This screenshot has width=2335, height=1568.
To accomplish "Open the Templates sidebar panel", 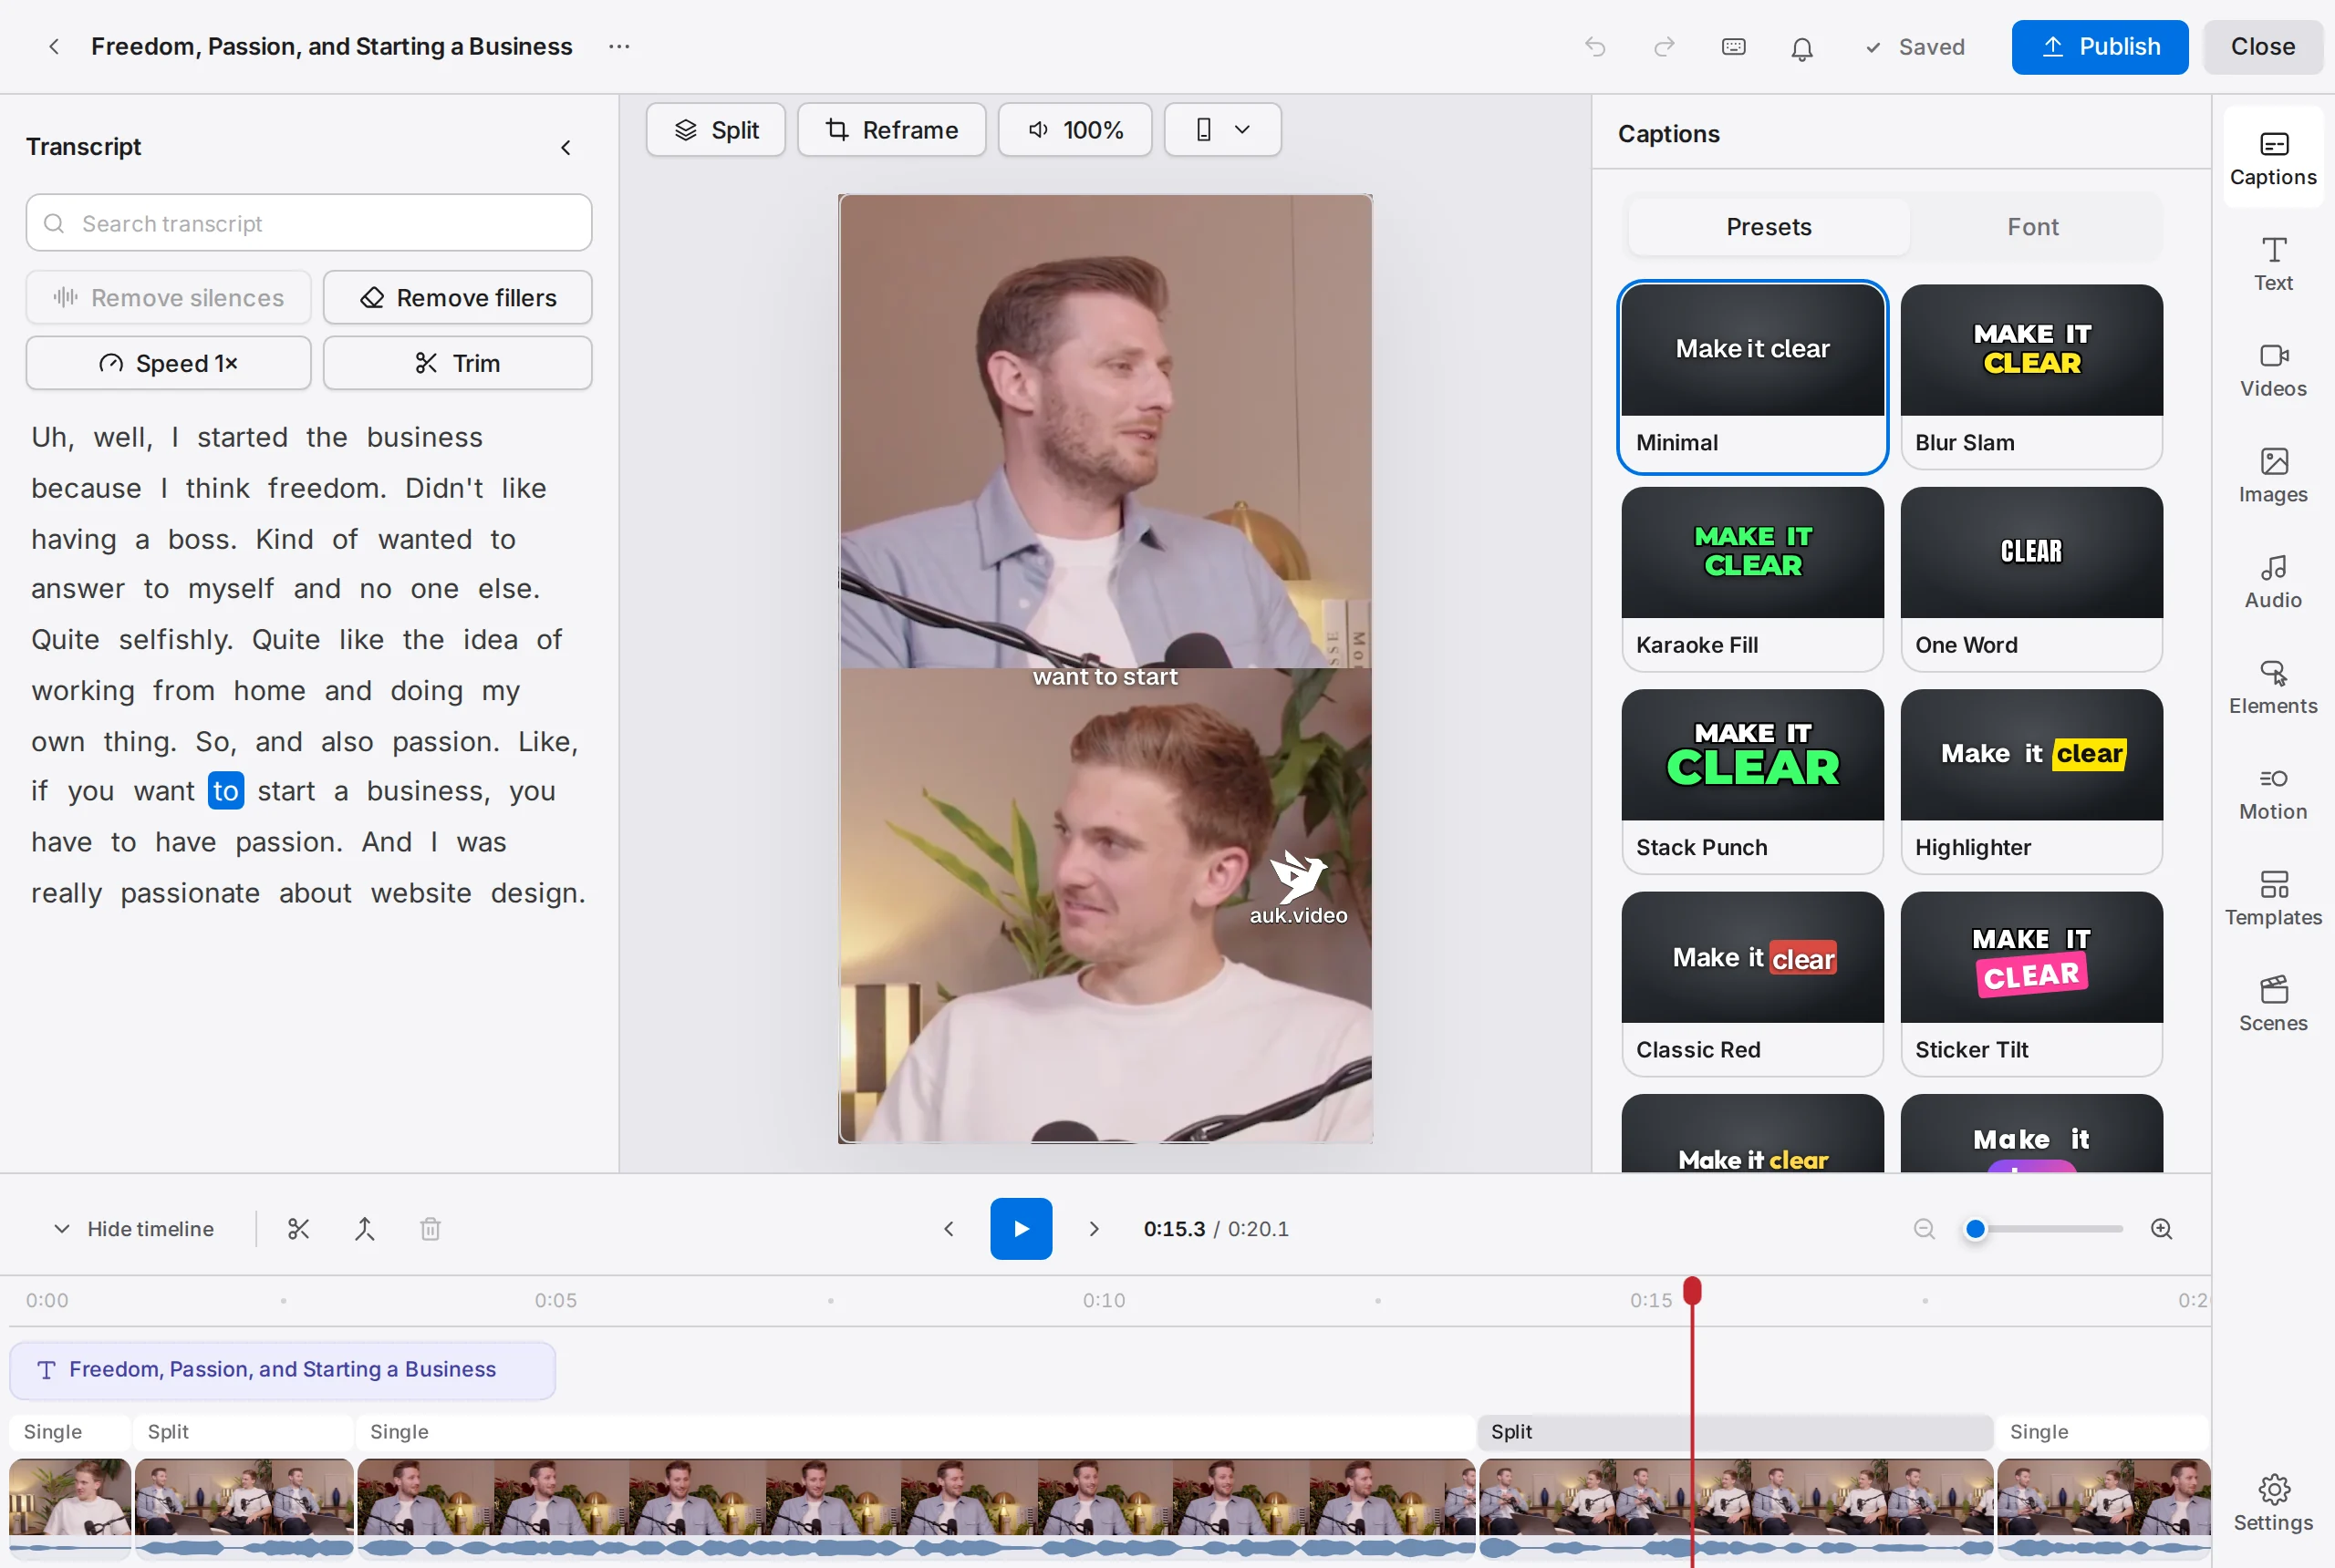I will 2272,899.
